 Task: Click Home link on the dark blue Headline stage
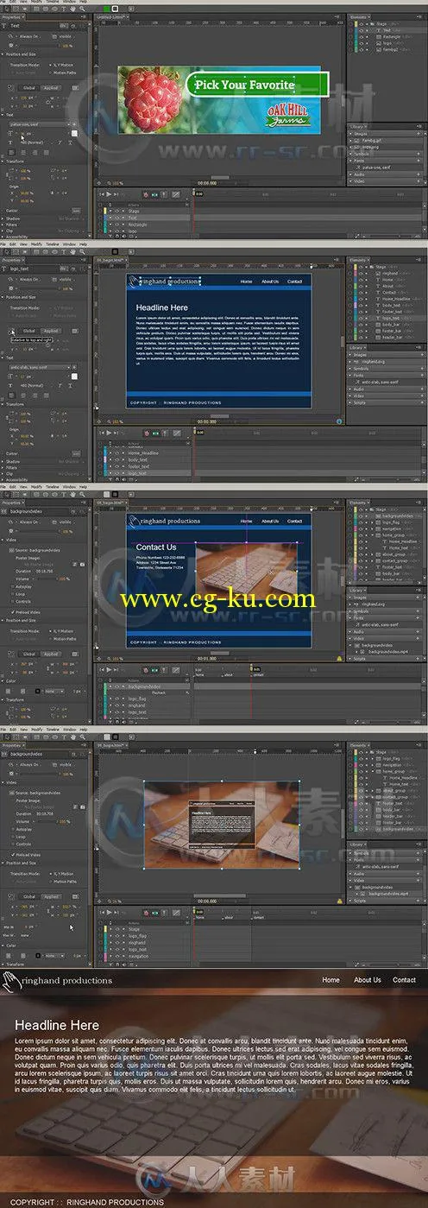coord(246,281)
